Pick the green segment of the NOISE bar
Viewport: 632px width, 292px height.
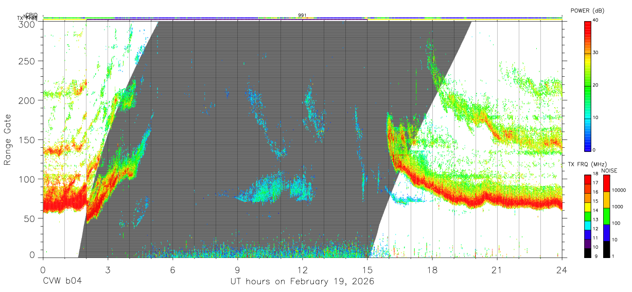pos(606,216)
